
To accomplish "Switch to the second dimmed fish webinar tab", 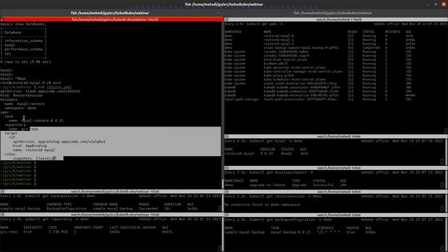I will click(x=332, y=13).
